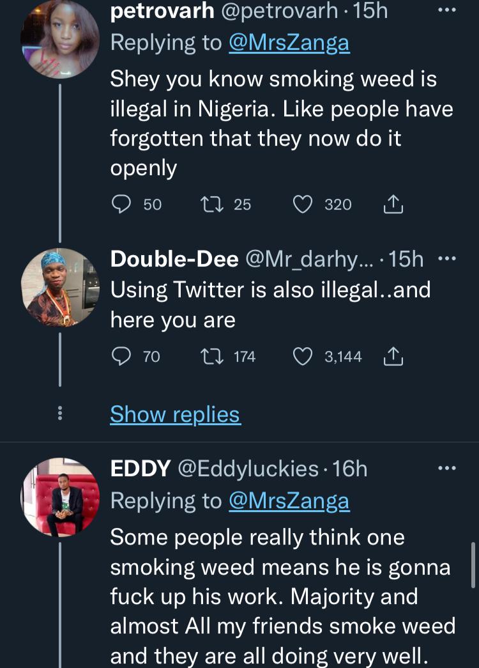479x668 pixels.
Task: Reply to petrovarh's tweet
Action: click(121, 204)
